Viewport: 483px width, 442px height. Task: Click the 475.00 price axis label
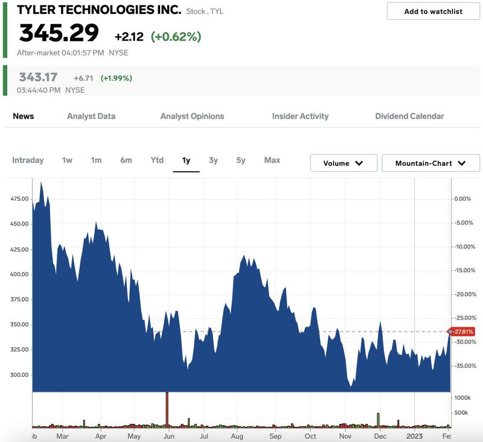tap(19, 199)
